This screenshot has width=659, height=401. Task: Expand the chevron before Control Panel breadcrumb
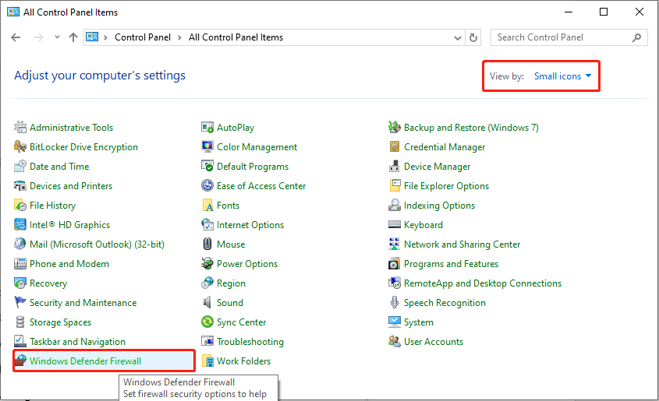coord(106,37)
